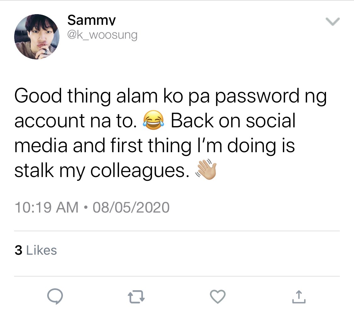Select the number 3 in the likes count
Image resolution: width=354 pixels, height=316 pixels.
pos(18,250)
